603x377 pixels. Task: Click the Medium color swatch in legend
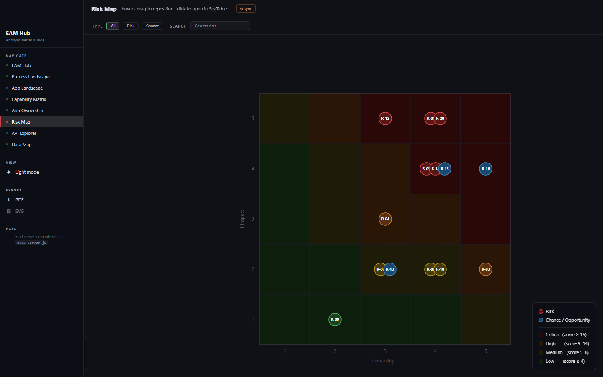point(541,352)
